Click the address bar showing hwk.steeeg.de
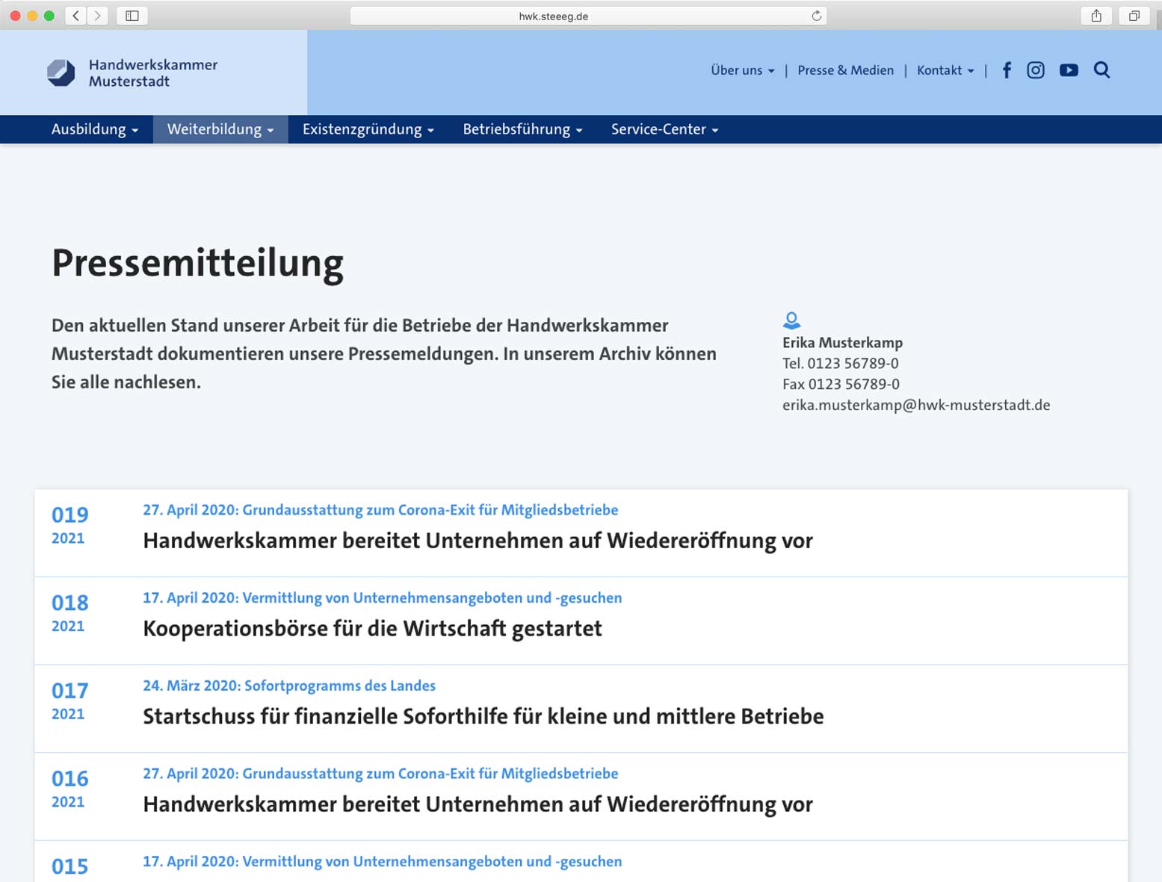Viewport: 1162px width, 882px height. (x=553, y=16)
